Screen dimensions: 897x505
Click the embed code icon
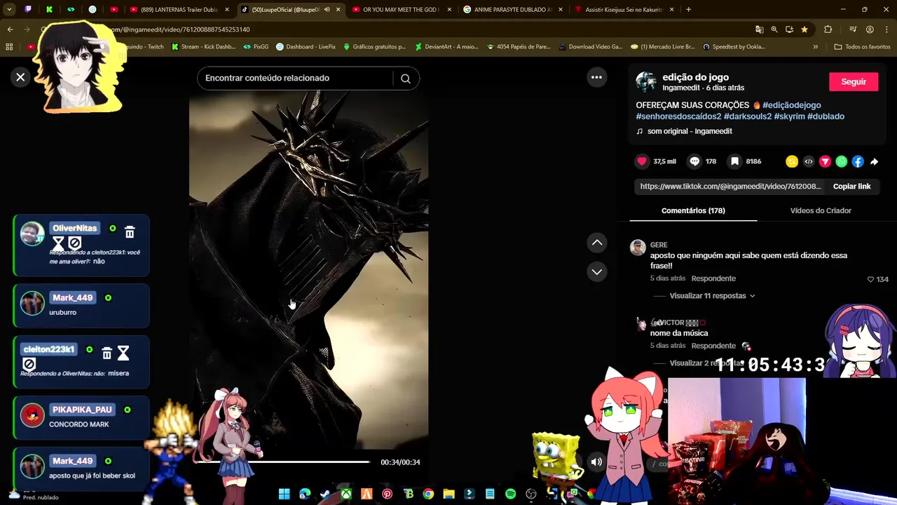[809, 161]
